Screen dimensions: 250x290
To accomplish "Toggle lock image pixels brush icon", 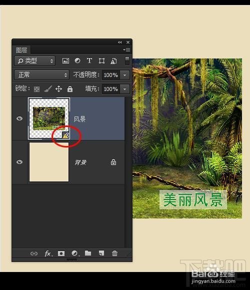I will tap(48, 89).
